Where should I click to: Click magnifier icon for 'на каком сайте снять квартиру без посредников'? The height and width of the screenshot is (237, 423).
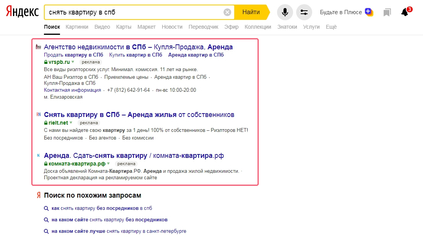click(46, 220)
